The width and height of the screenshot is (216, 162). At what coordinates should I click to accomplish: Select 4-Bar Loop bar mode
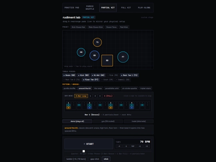[x=81, y=96]
